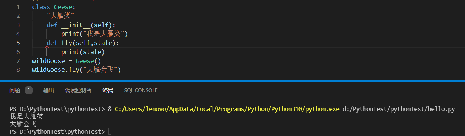Open the 问题 problems tab
Image resolution: width=465 pixels, height=136 pixels.
[15, 90]
